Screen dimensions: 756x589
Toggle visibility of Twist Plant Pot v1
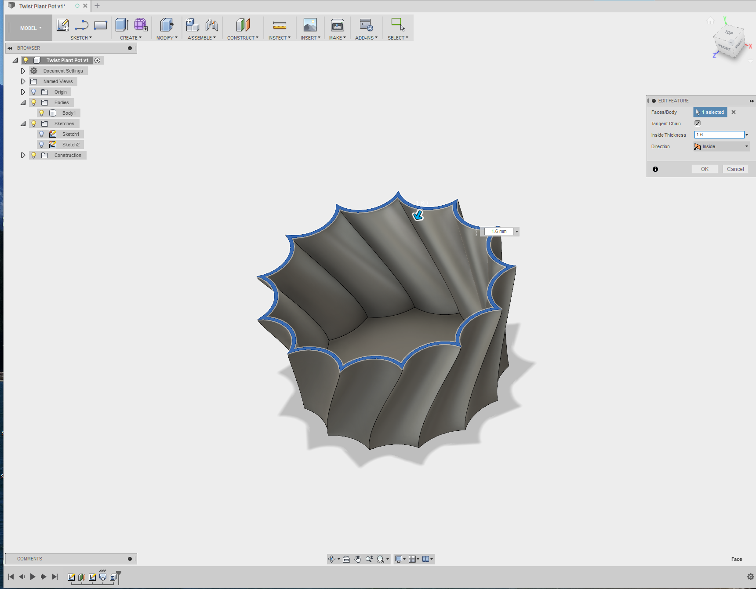[26, 60]
